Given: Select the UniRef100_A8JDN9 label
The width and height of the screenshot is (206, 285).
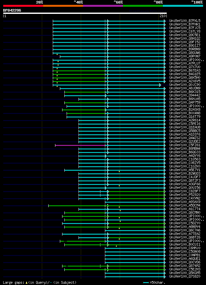Looking at the screenshot, I should [185, 88].
